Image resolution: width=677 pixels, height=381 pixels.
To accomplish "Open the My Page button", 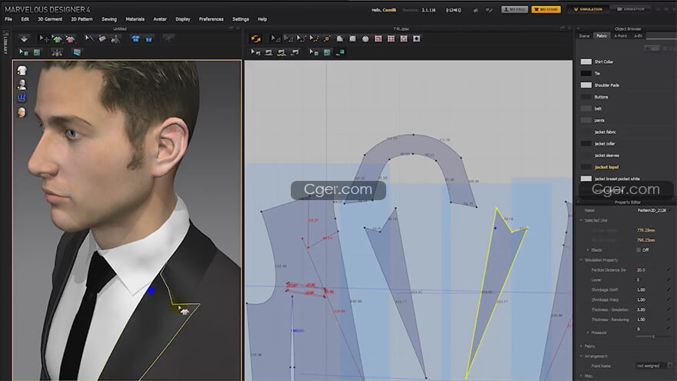I will 515,9.
